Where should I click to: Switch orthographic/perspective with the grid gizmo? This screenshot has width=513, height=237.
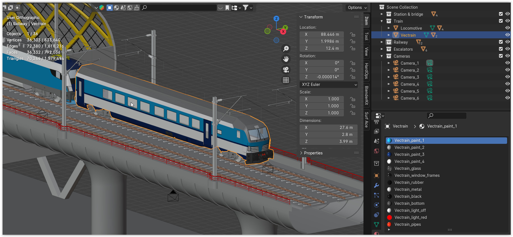coord(286,80)
